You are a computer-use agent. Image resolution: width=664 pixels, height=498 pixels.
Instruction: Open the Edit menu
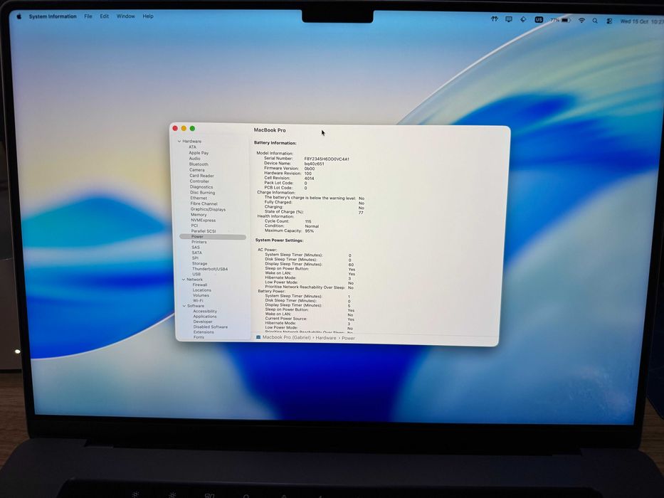pyautogui.click(x=104, y=16)
